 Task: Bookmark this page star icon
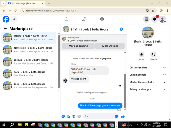153,11
